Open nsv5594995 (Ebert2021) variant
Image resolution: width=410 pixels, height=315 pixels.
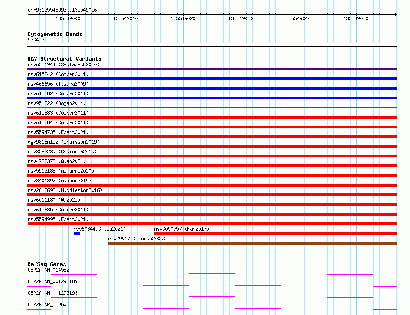(x=58, y=219)
